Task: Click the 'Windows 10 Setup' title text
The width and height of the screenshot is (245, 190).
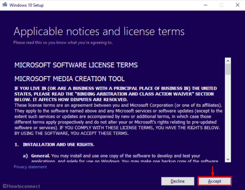Action: tap(27, 5)
